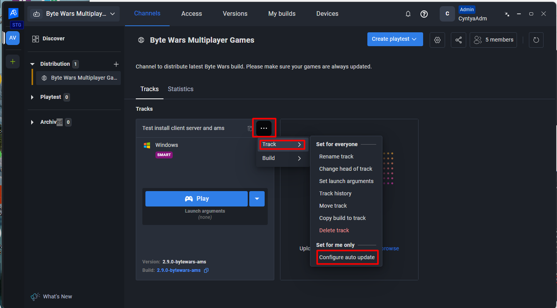Expand the Build submenu

283,158
